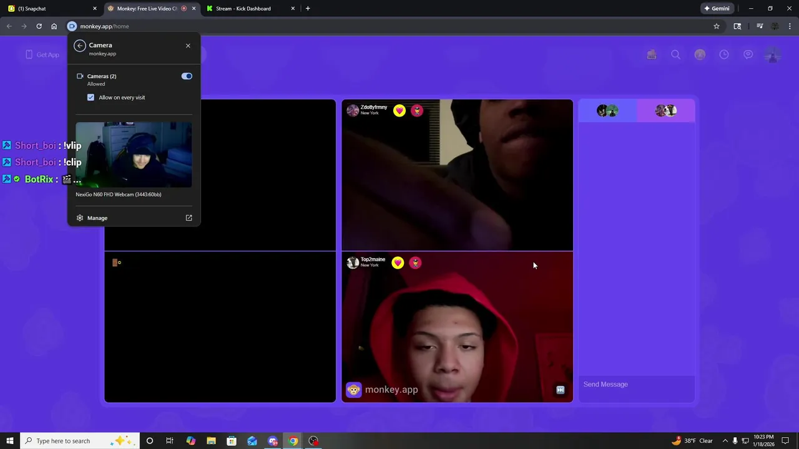799x449 pixels.
Task: Select first pair chat tab
Action: pyautogui.click(x=607, y=110)
